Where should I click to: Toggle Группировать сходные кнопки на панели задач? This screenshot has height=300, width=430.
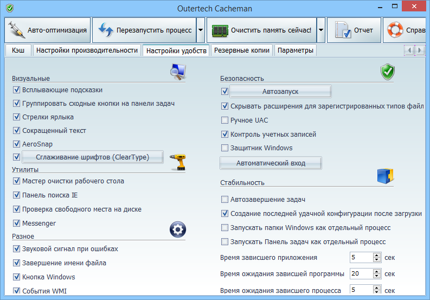coord(16,103)
